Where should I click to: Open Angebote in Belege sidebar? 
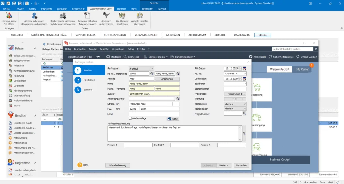coord(19,65)
